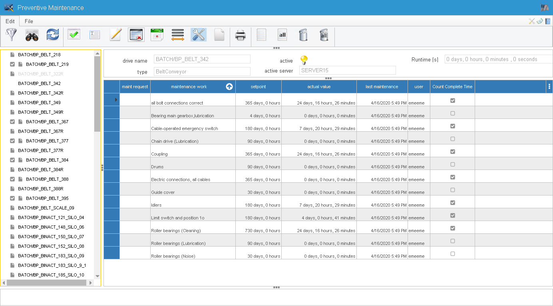Uncheck the BATCH/BP_BELT_367 tree checkbox

click(x=12, y=122)
